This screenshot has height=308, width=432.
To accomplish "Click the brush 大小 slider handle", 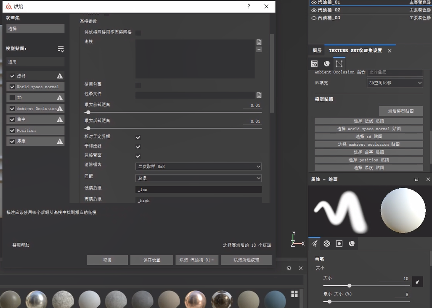I will click(x=349, y=286).
